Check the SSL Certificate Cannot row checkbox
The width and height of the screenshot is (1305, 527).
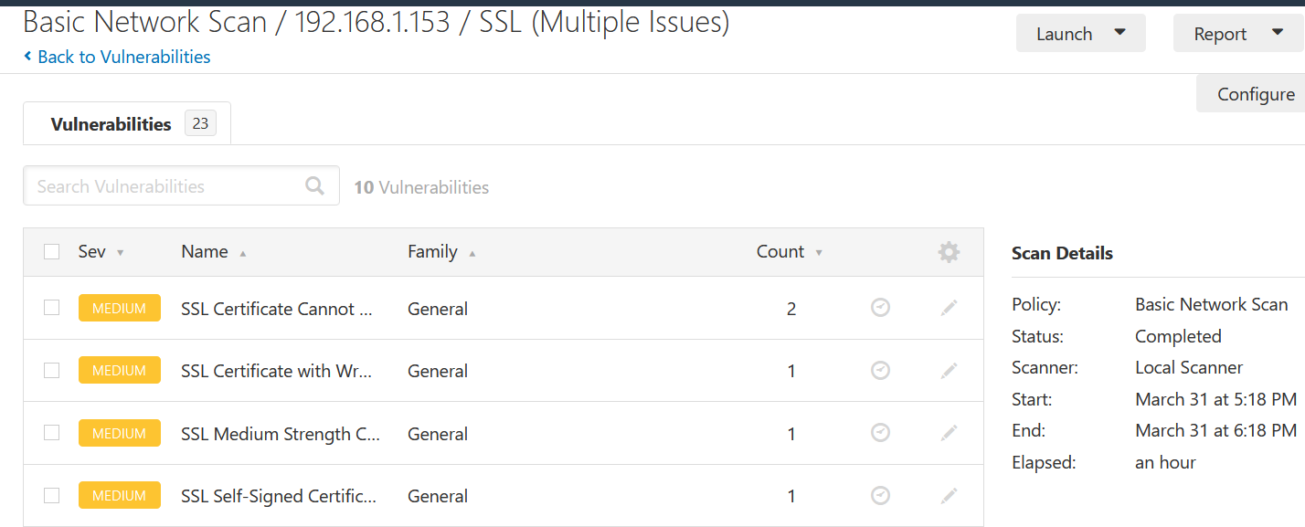(52, 308)
